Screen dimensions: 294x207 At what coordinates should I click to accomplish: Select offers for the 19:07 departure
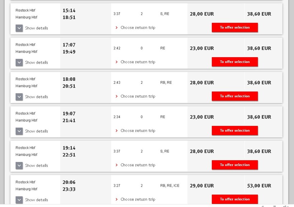tap(234, 130)
